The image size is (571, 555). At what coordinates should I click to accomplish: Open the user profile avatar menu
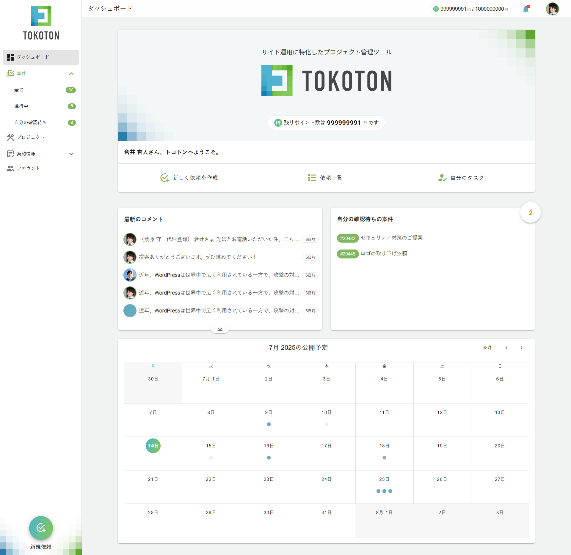552,9
